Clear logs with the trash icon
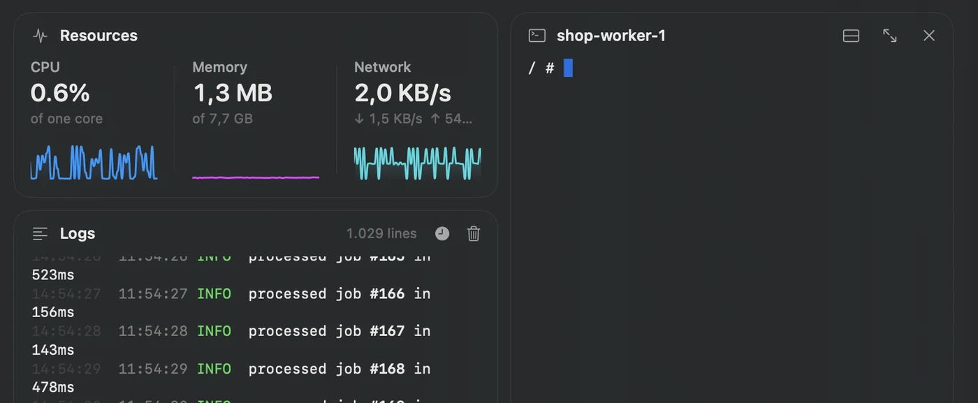Image resolution: width=978 pixels, height=403 pixels. pyautogui.click(x=474, y=233)
